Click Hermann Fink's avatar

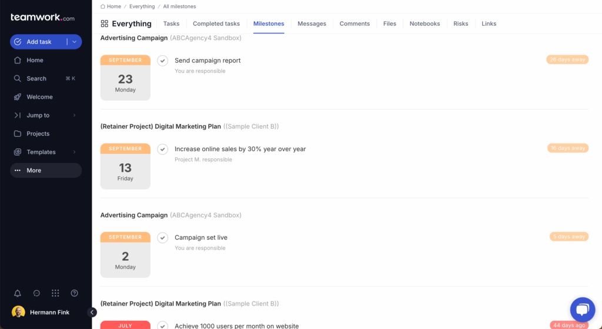coord(18,312)
